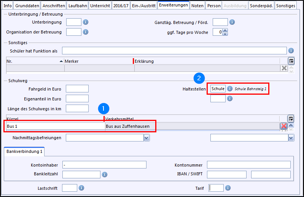
Task: Increase Tage pro Woche spinner value
Action: click(x=225, y=31)
